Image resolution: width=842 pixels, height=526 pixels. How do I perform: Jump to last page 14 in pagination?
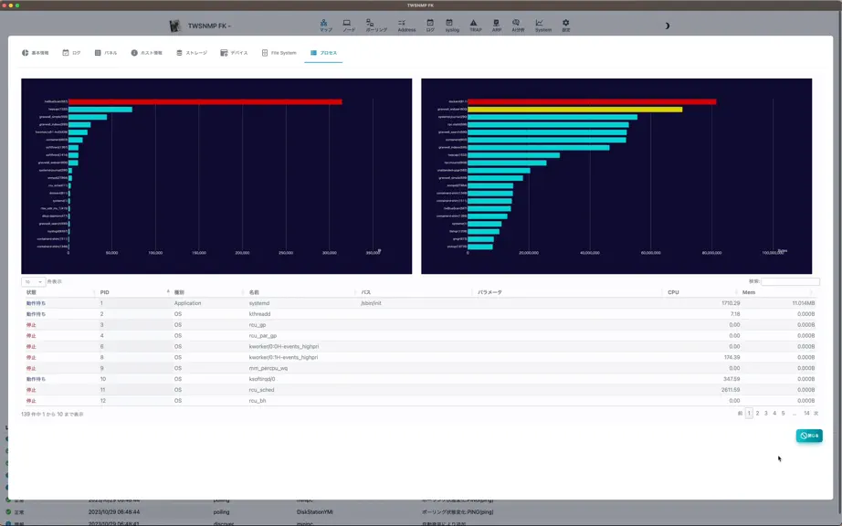(x=806, y=414)
